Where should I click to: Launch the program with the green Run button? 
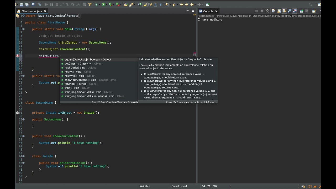103,4
